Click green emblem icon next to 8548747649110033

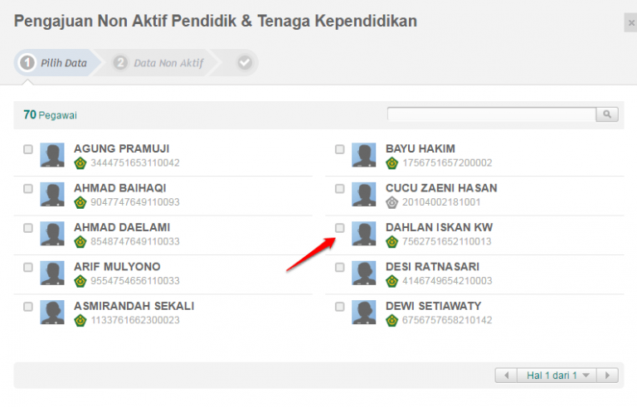pyautogui.click(x=80, y=242)
